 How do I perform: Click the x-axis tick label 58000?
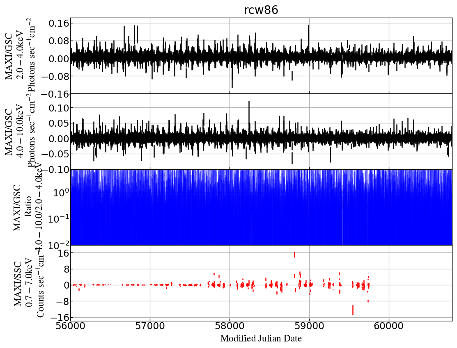point(230,325)
